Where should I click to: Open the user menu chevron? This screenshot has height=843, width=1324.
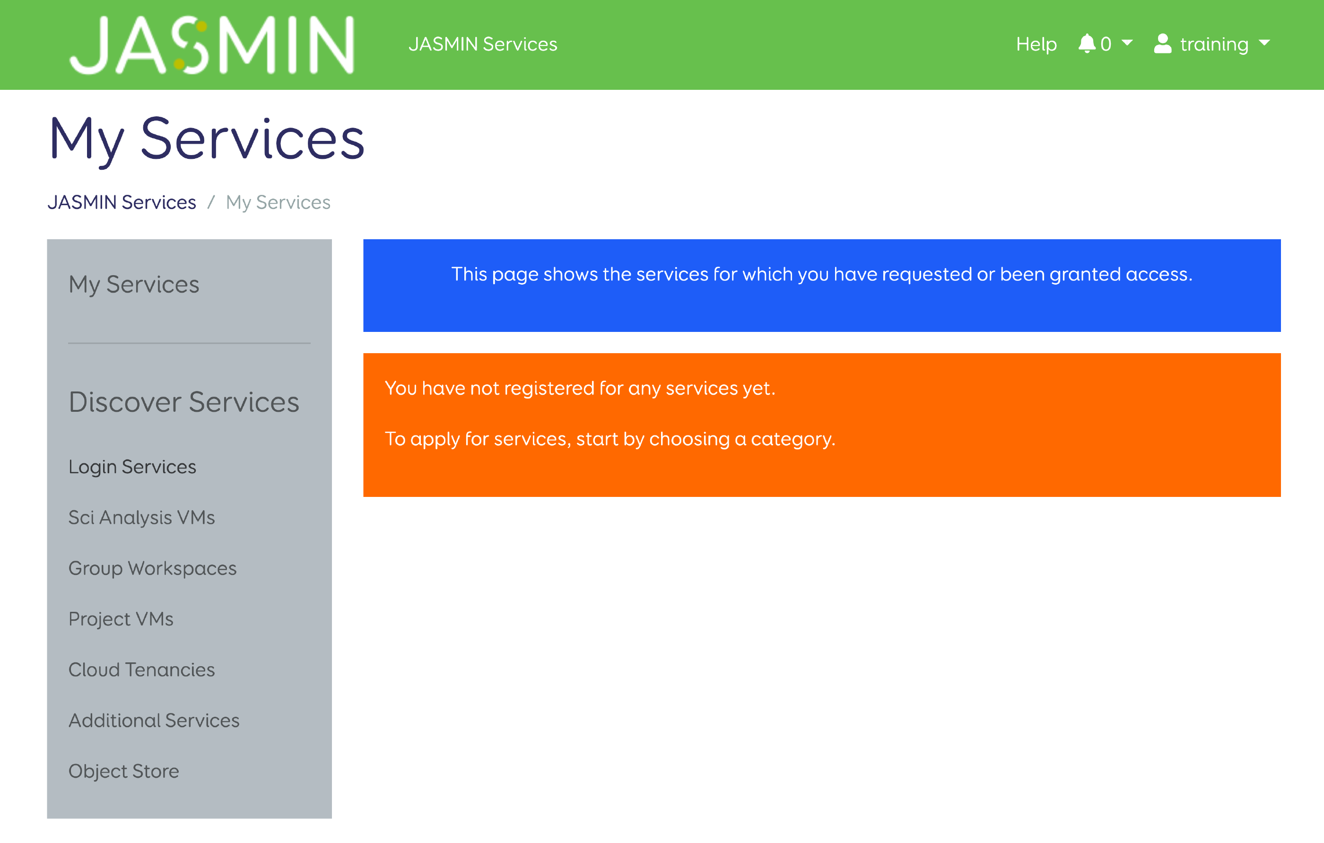click(1264, 44)
